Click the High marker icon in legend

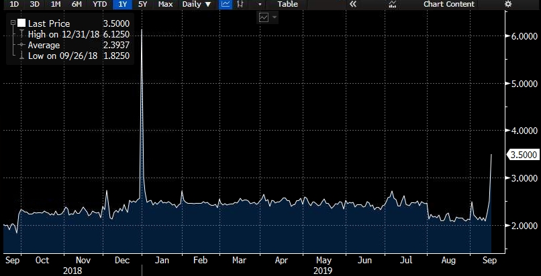pyautogui.click(x=21, y=34)
